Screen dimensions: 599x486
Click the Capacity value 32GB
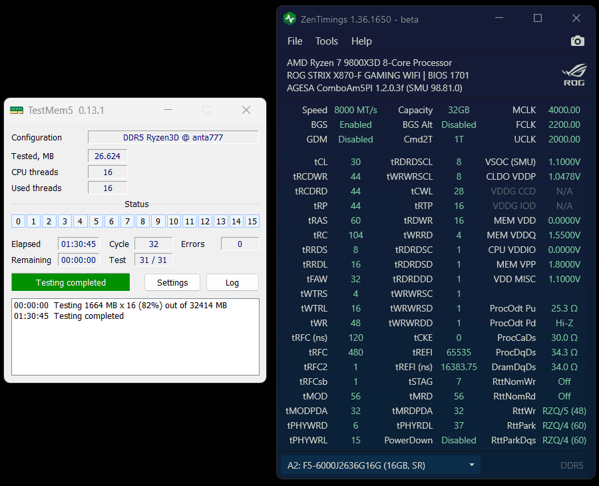[x=459, y=110]
